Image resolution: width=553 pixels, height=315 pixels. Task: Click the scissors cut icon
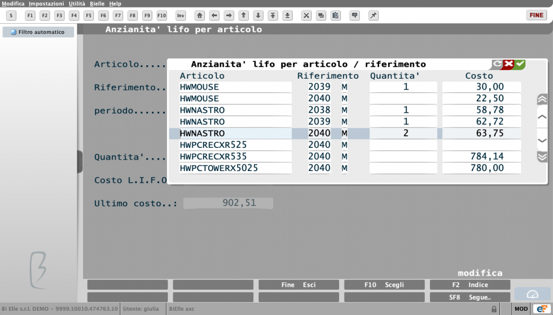click(306, 16)
